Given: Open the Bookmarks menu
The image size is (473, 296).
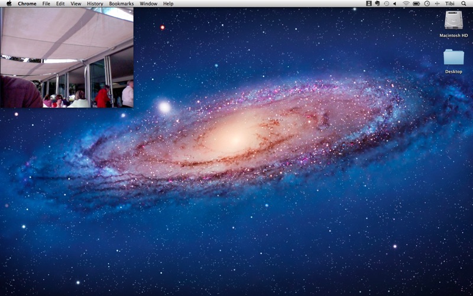Looking at the screenshot, I should pos(121,4).
